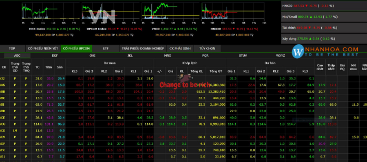Select the Cổ phiếu UPCOM tab

tap(76, 49)
